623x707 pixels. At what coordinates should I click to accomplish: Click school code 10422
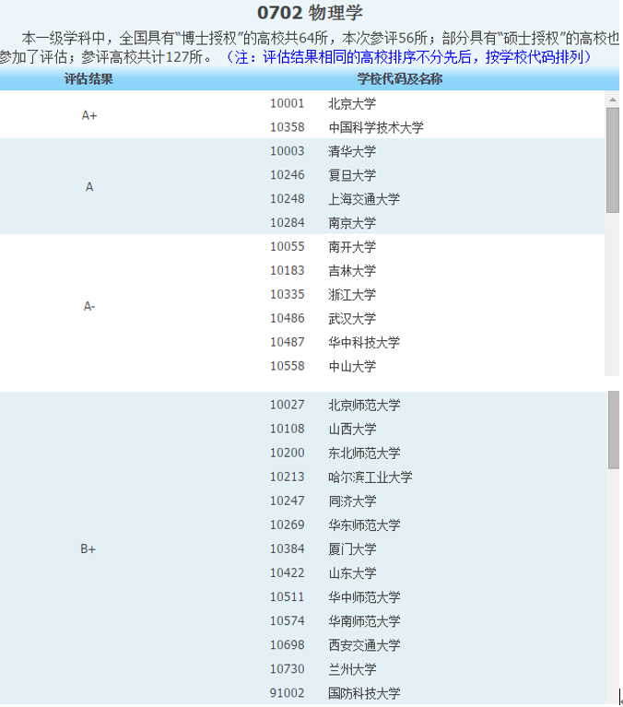(288, 572)
